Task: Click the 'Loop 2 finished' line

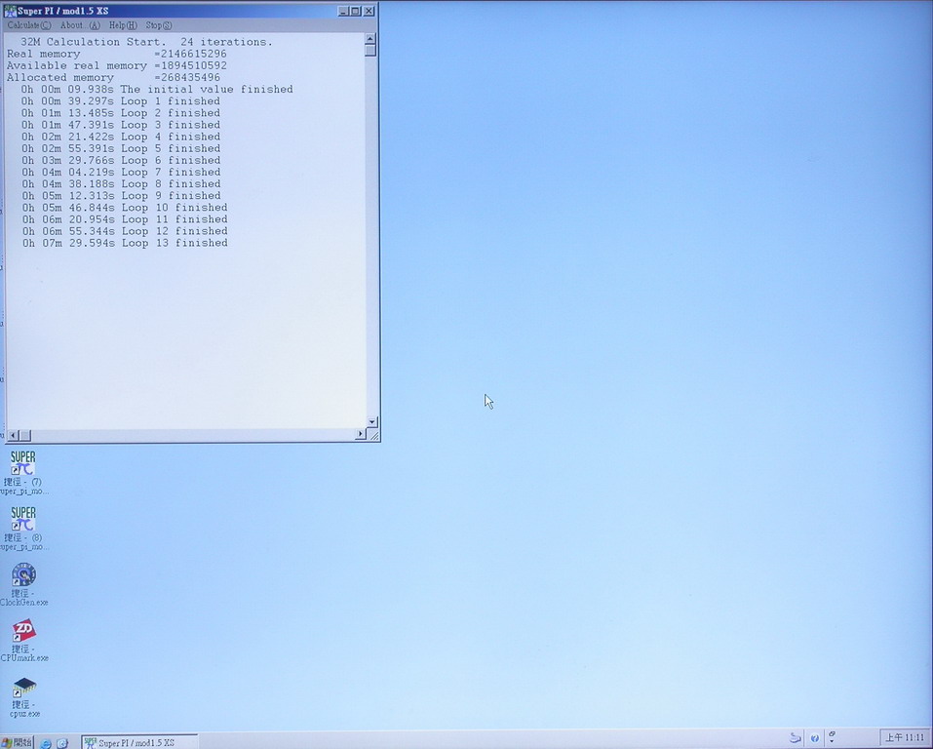Action: tap(121, 113)
